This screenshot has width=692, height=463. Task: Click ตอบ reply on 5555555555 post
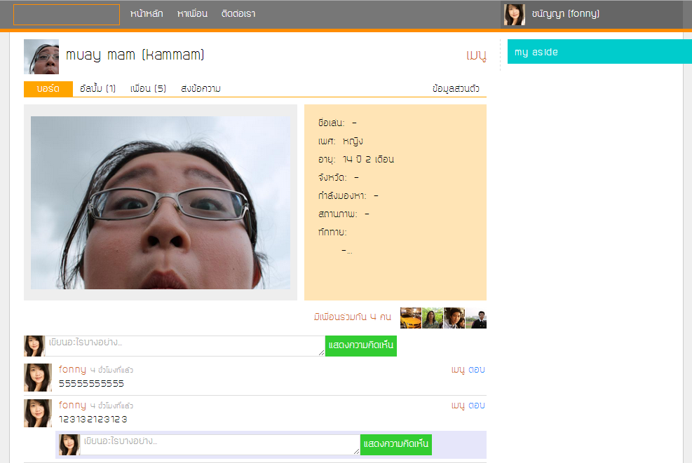click(x=476, y=370)
